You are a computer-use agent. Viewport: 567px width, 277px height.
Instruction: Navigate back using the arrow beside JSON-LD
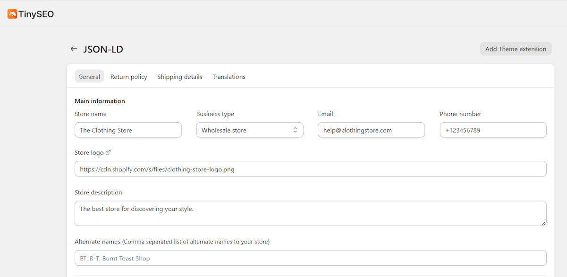pos(74,49)
